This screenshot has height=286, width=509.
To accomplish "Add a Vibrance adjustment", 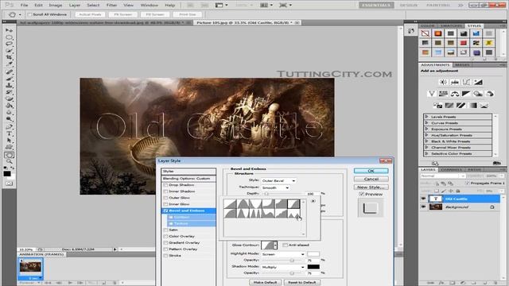I will (x=431, y=94).
